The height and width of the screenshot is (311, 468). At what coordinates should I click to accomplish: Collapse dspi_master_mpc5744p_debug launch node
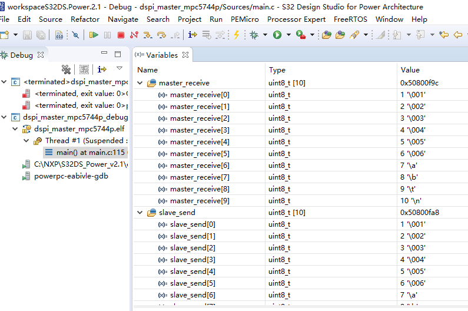click(x=4, y=117)
